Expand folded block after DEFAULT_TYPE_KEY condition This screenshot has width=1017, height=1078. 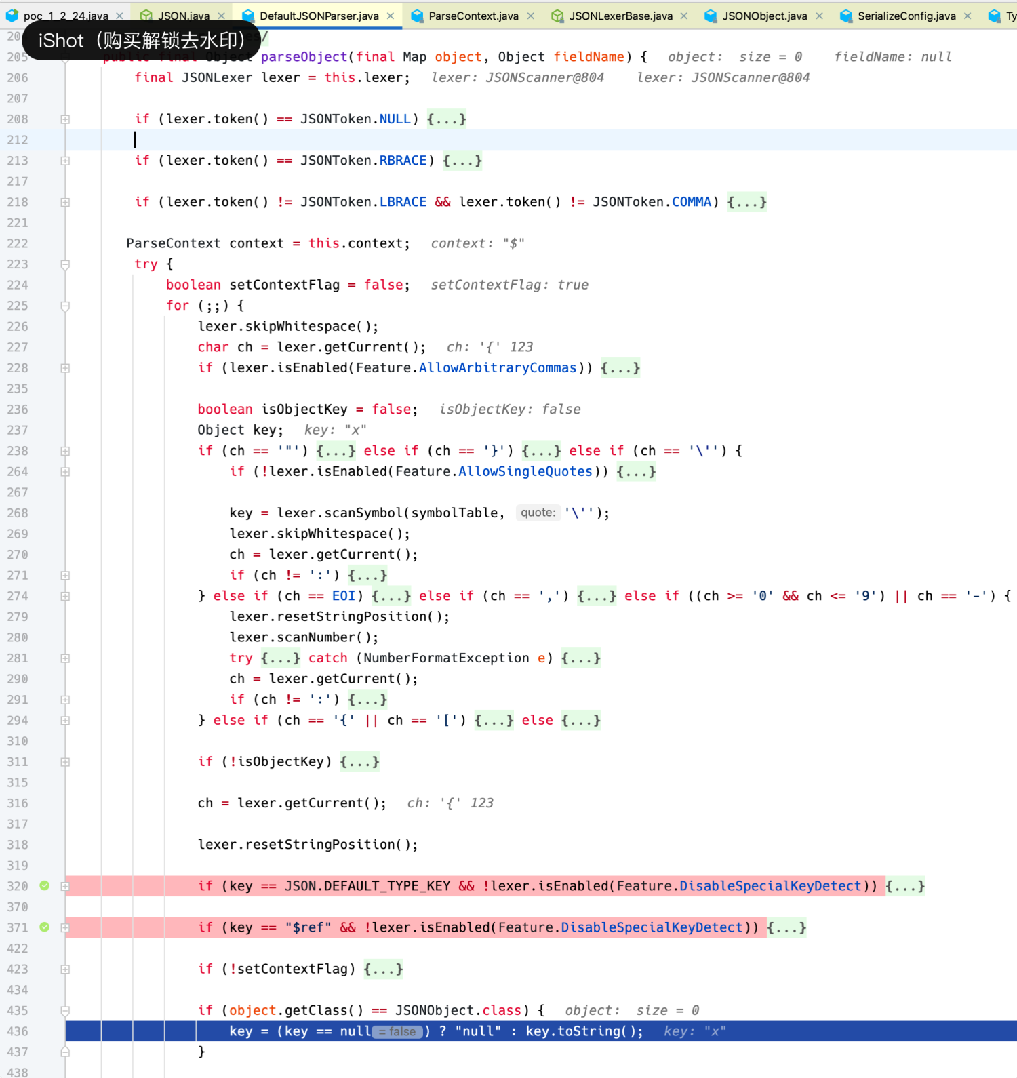click(x=905, y=886)
